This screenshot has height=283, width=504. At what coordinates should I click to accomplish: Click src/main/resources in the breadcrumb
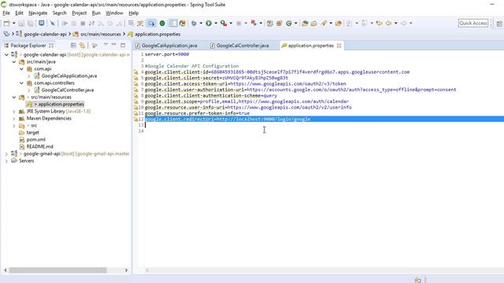(101, 34)
